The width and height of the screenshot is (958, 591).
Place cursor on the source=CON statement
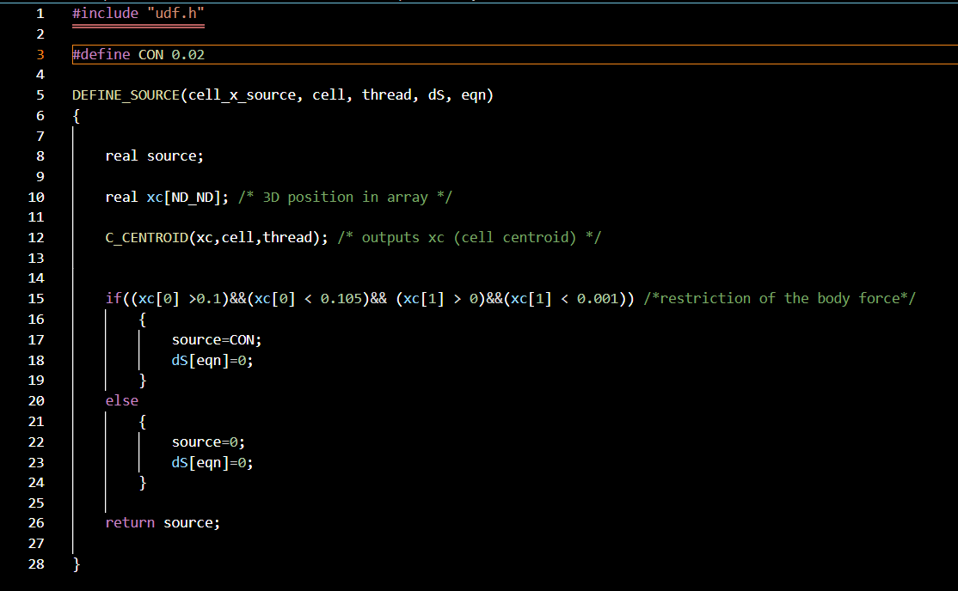pos(216,340)
